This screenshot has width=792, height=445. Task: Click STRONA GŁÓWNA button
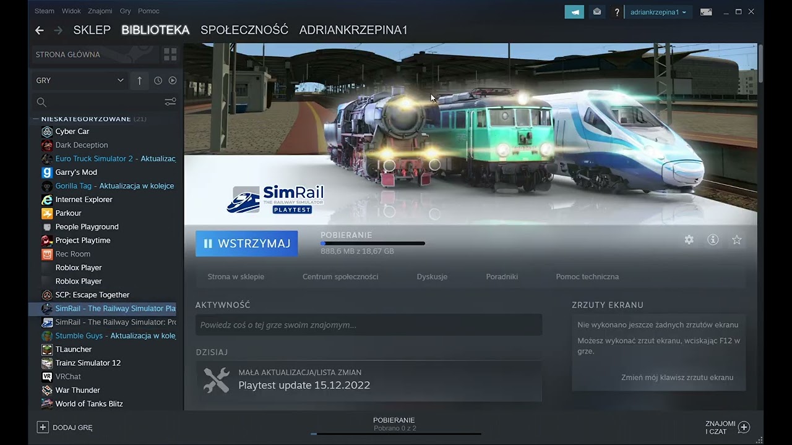coord(95,54)
